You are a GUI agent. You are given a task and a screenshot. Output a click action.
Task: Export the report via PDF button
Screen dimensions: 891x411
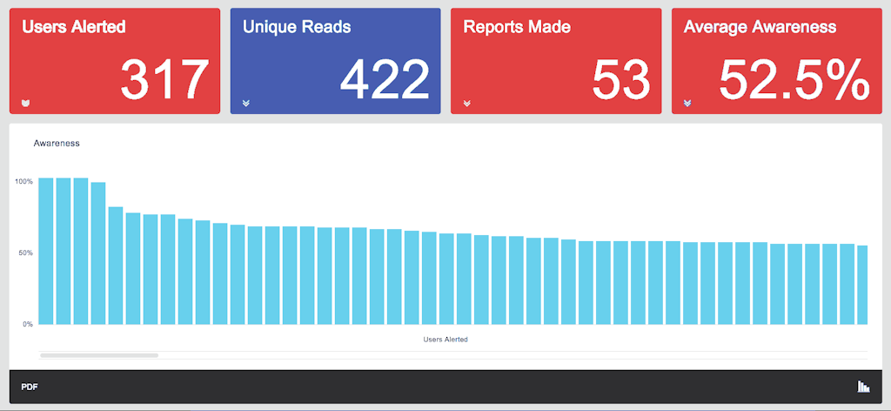30,387
